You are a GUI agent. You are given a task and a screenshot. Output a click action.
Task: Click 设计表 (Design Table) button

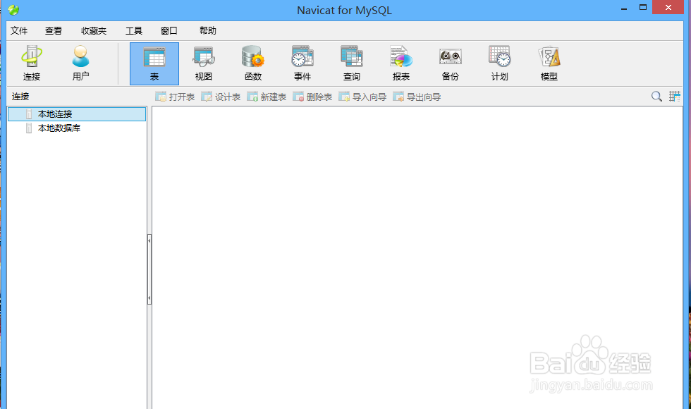click(221, 97)
